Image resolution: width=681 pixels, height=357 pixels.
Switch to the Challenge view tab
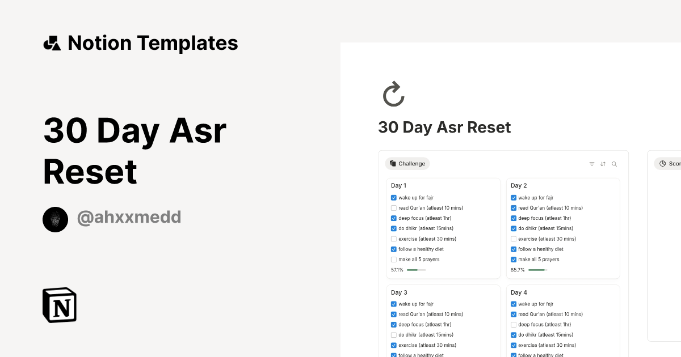click(407, 163)
